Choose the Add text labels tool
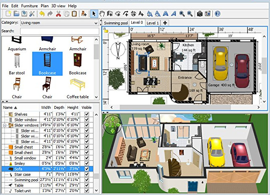The height and width of the screenshot is (195, 270). coord(141,14)
